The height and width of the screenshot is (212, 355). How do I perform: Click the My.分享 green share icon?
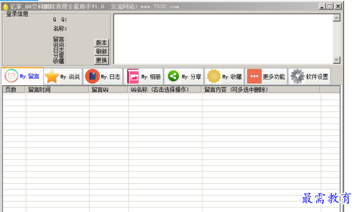click(x=173, y=76)
